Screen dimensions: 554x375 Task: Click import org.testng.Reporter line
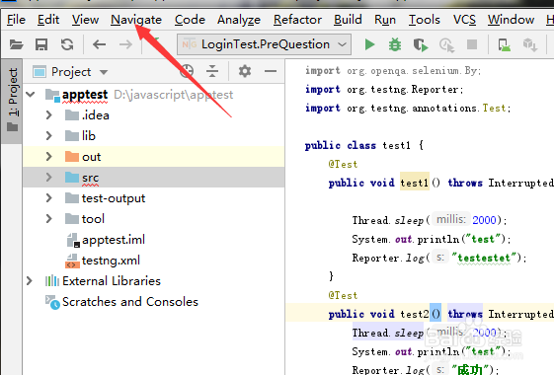coord(384,90)
